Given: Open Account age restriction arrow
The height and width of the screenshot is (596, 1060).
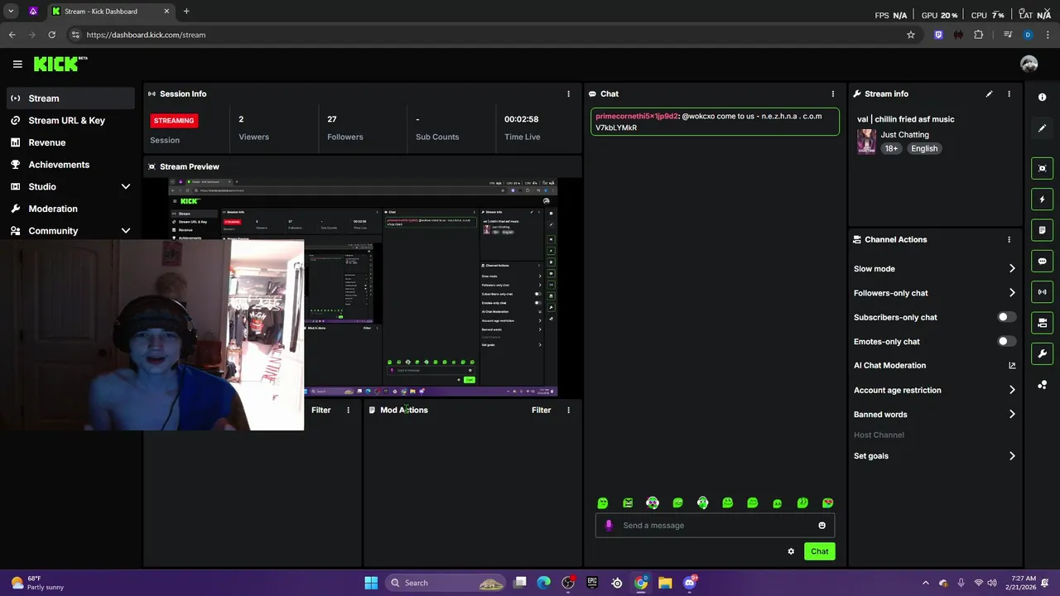Looking at the screenshot, I should [x=1012, y=390].
